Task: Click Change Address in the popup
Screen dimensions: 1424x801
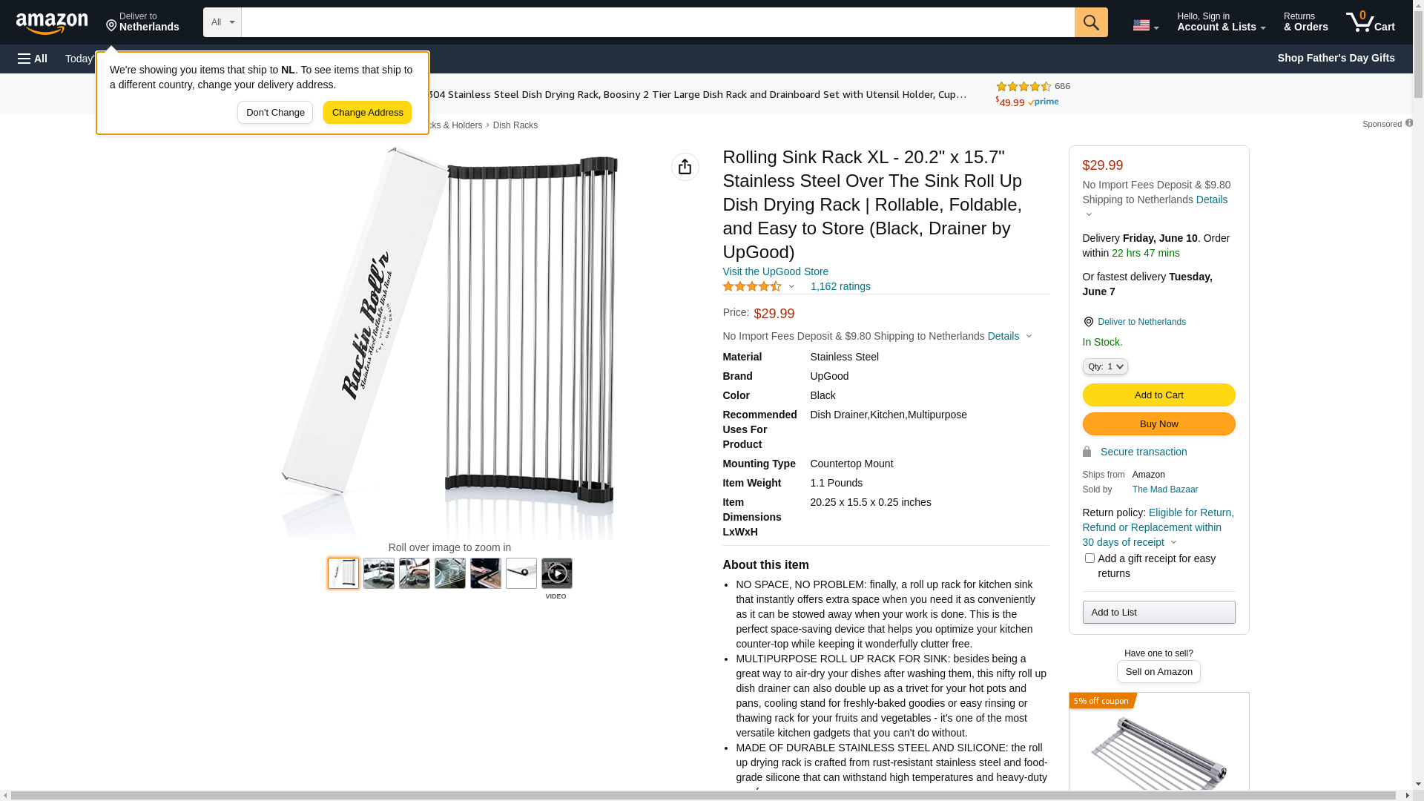Action: coord(368,113)
